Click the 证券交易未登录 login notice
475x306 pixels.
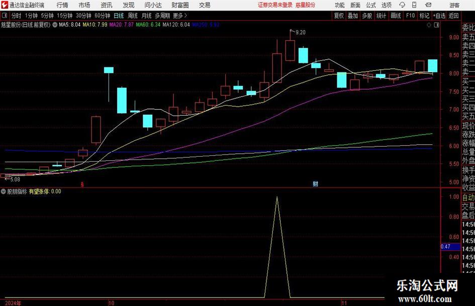pyautogui.click(x=275, y=5)
